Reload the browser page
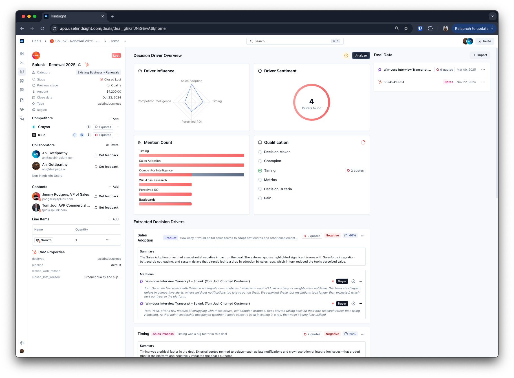The height and width of the screenshot is (378, 514). (42, 28)
